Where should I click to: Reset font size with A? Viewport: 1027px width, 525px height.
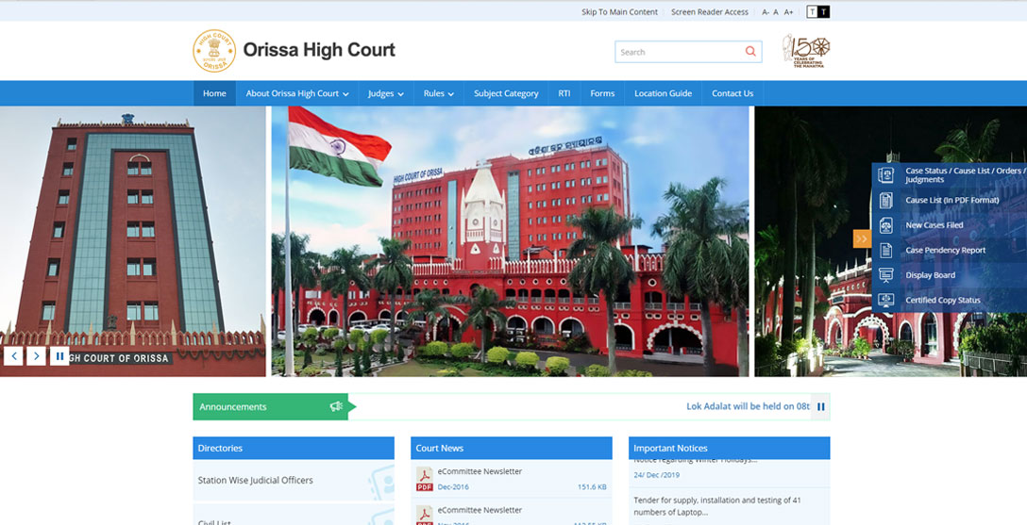776,11
